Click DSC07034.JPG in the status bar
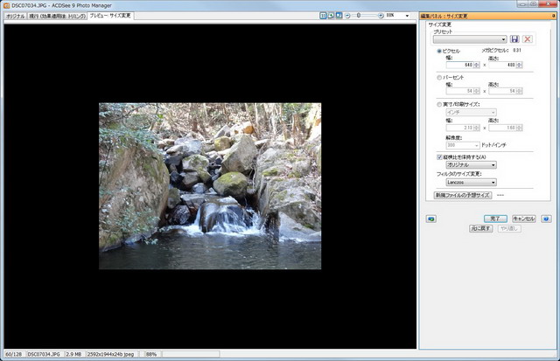The height and width of the screenshot is (361, 560). [x=44, y=354]
